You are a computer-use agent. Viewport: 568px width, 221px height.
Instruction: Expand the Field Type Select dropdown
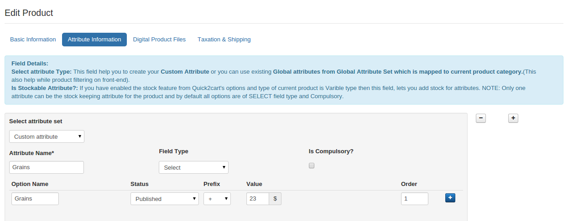coord(193,167)
